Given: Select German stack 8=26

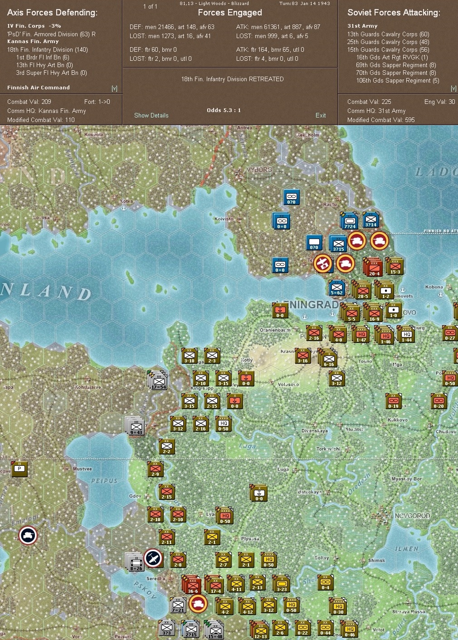Looking at the screenshot, I should (136, 562).
